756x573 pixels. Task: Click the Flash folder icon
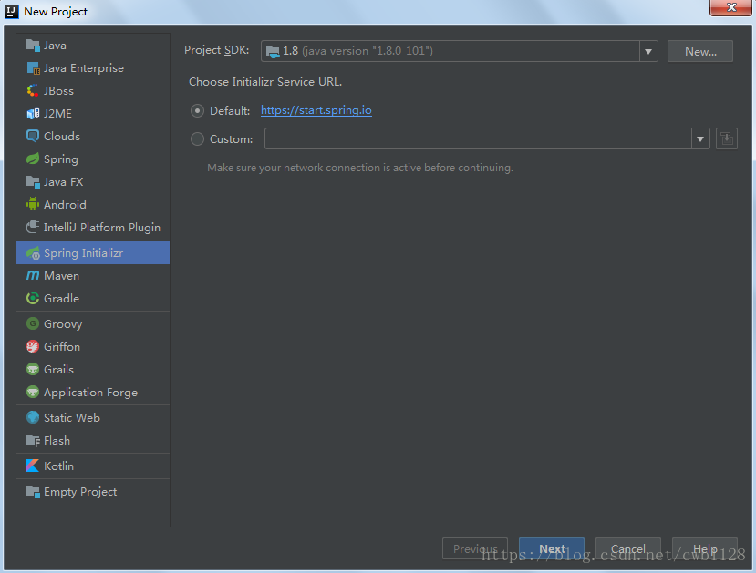pyautogui.click(x=33, y=440)
